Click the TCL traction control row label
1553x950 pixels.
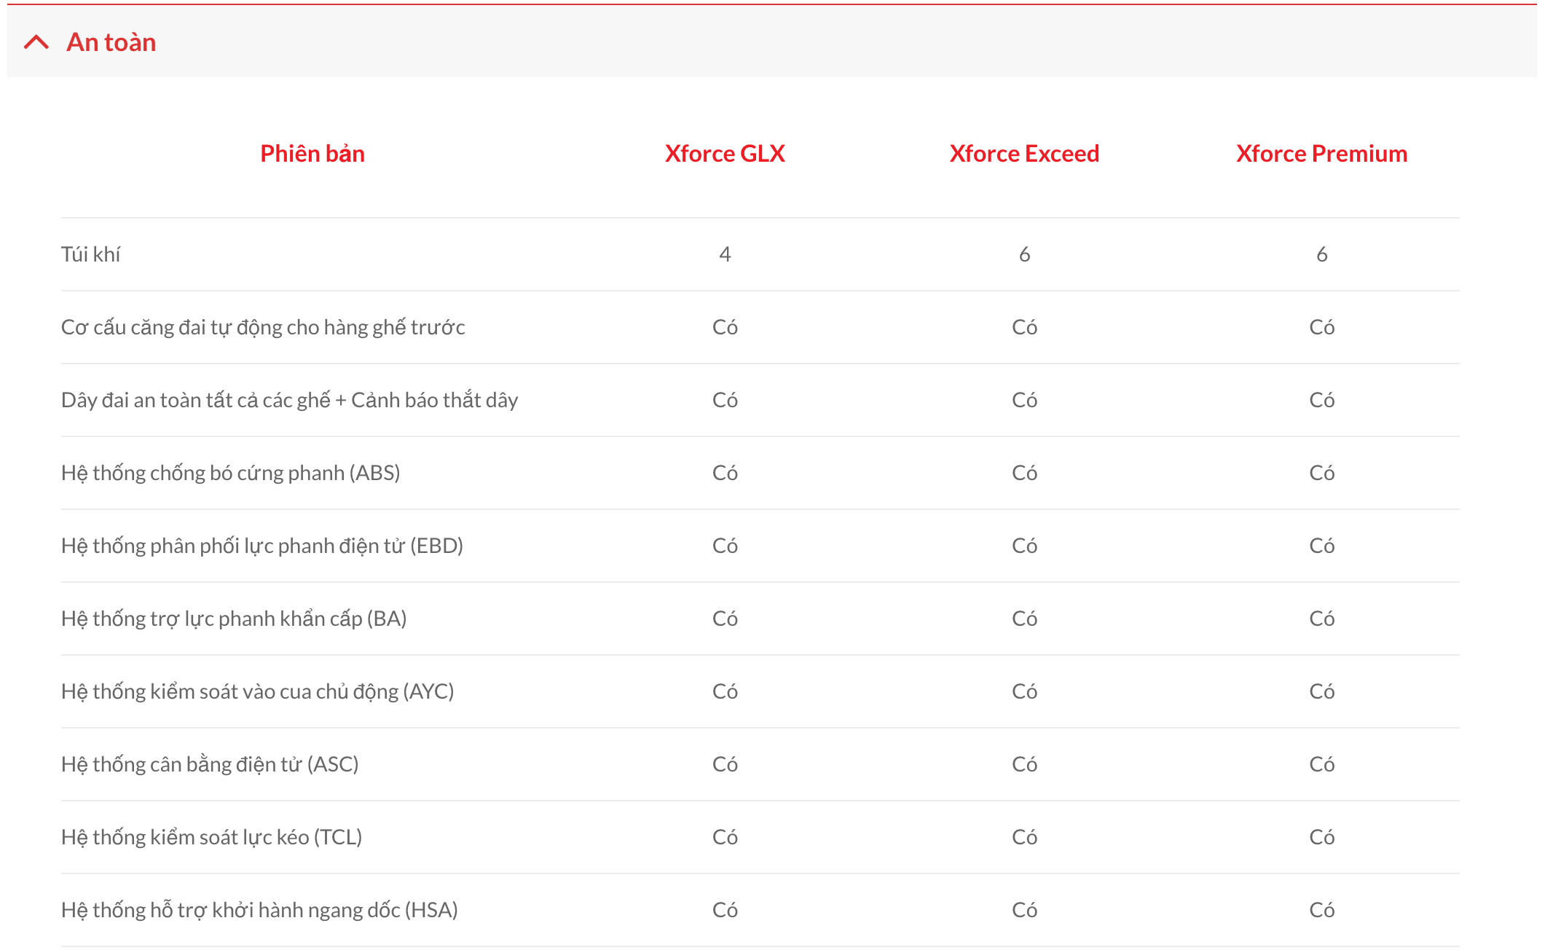(x=212, y=837)
